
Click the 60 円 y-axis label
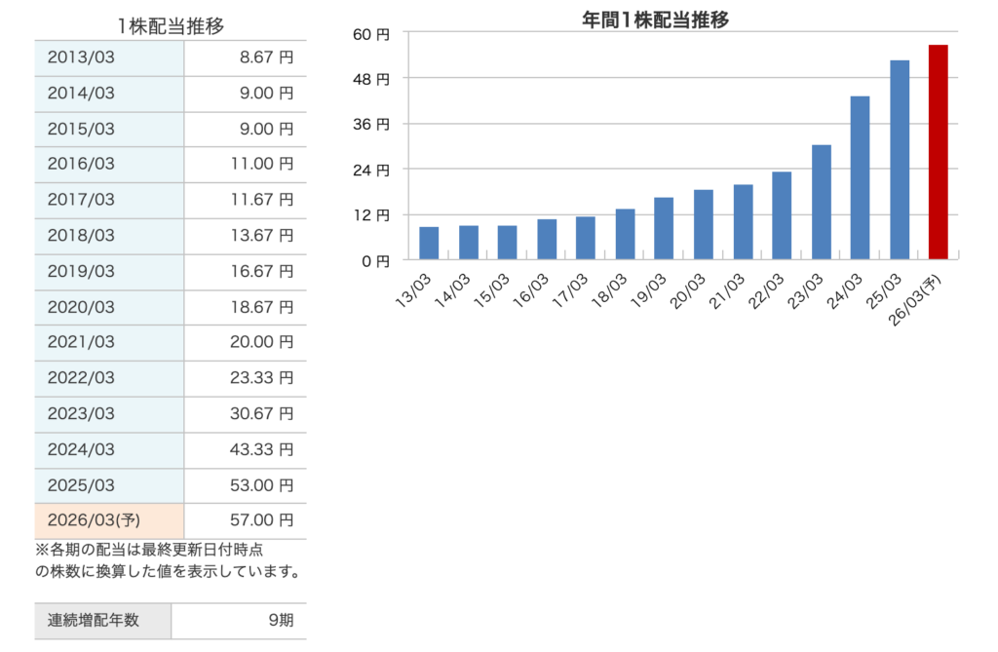(x=374, y=34)
